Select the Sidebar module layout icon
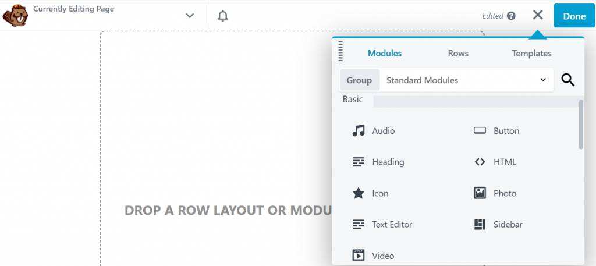 480,225
